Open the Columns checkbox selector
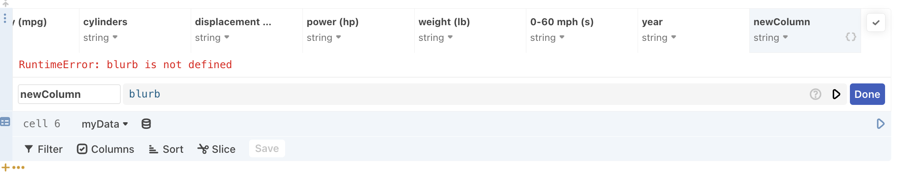The height and width of the screenshot is (185, 907). (x=106, y=149)
